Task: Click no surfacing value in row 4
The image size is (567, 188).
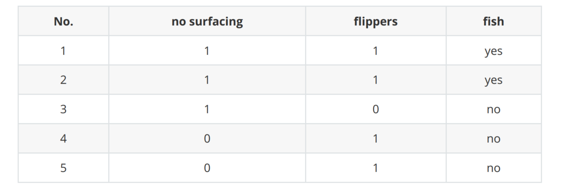Action: 207,139
